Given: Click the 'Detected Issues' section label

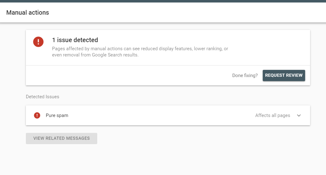Looking at the screenshot, I should click(42, 97).
